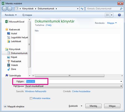Open the view options dropdown arrow
Screen dimensions: 125x112
coord(112,15)
